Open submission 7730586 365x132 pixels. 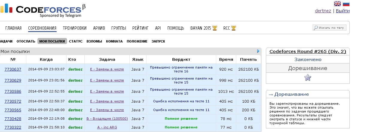13,91
